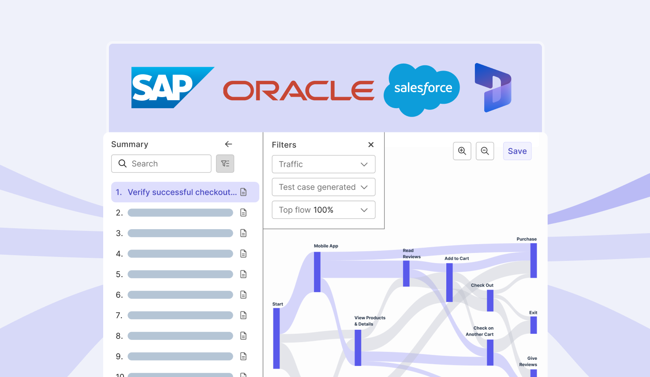This screenshot has width=650, height=377.
Task: Open the filter icon button beside Search
Action: click(x=225, y=164)
